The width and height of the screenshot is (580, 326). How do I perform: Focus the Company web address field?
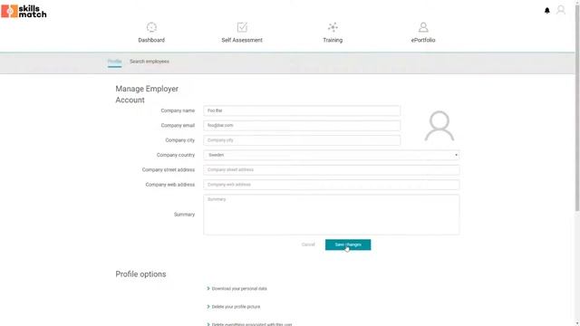pos(332,185)
